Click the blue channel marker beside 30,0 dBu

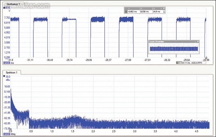pyautogui.click(x=4, y=76)
